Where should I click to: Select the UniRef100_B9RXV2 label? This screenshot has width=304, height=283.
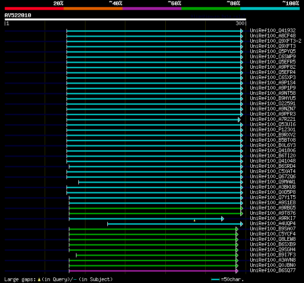coord(273,135)
